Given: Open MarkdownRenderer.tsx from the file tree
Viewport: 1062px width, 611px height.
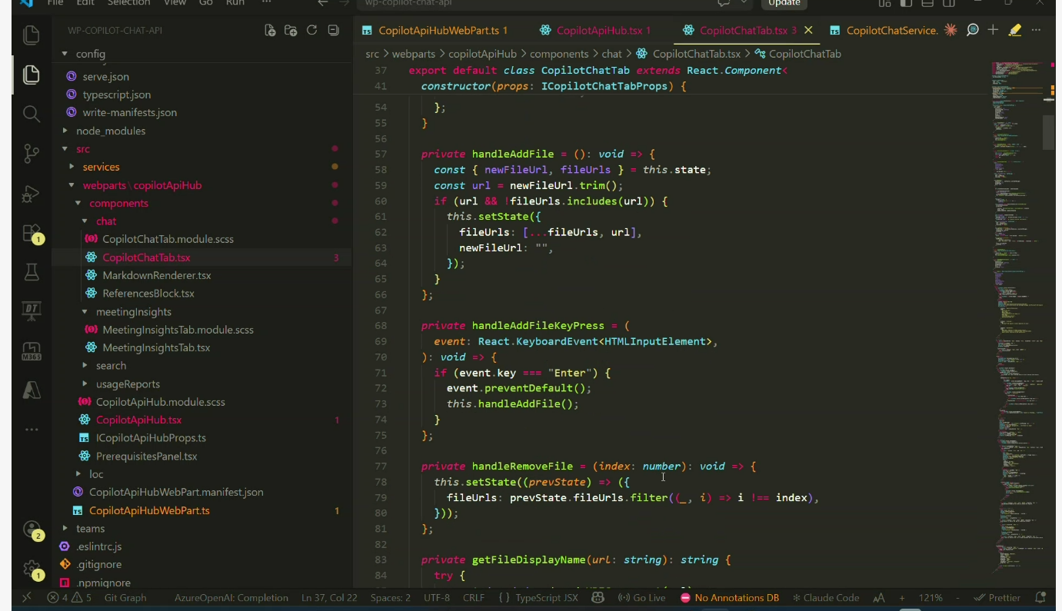Looking at the screenshot, I should coord(156,275).
